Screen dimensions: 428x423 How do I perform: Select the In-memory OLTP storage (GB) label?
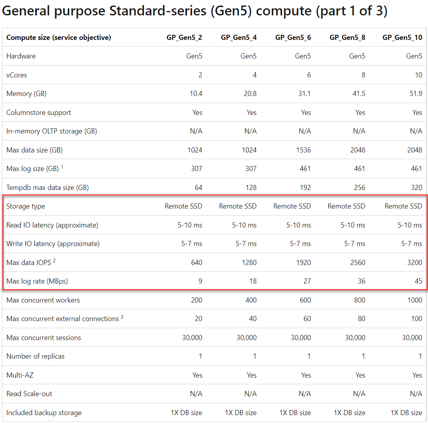click(x=52, y=131)
